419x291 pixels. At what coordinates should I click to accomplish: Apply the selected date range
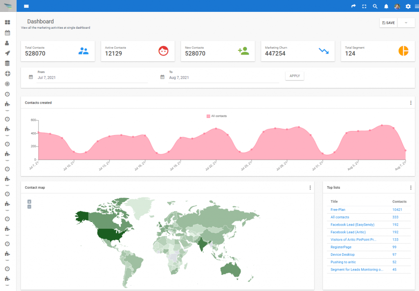point(295,76)
